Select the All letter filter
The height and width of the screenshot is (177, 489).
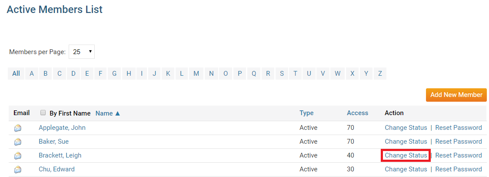point(16,74)
